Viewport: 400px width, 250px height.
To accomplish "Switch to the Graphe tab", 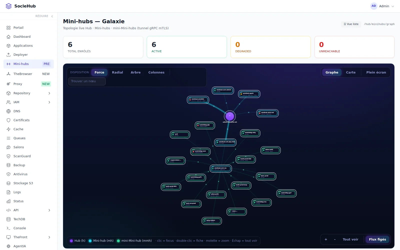I will [332, 72].
